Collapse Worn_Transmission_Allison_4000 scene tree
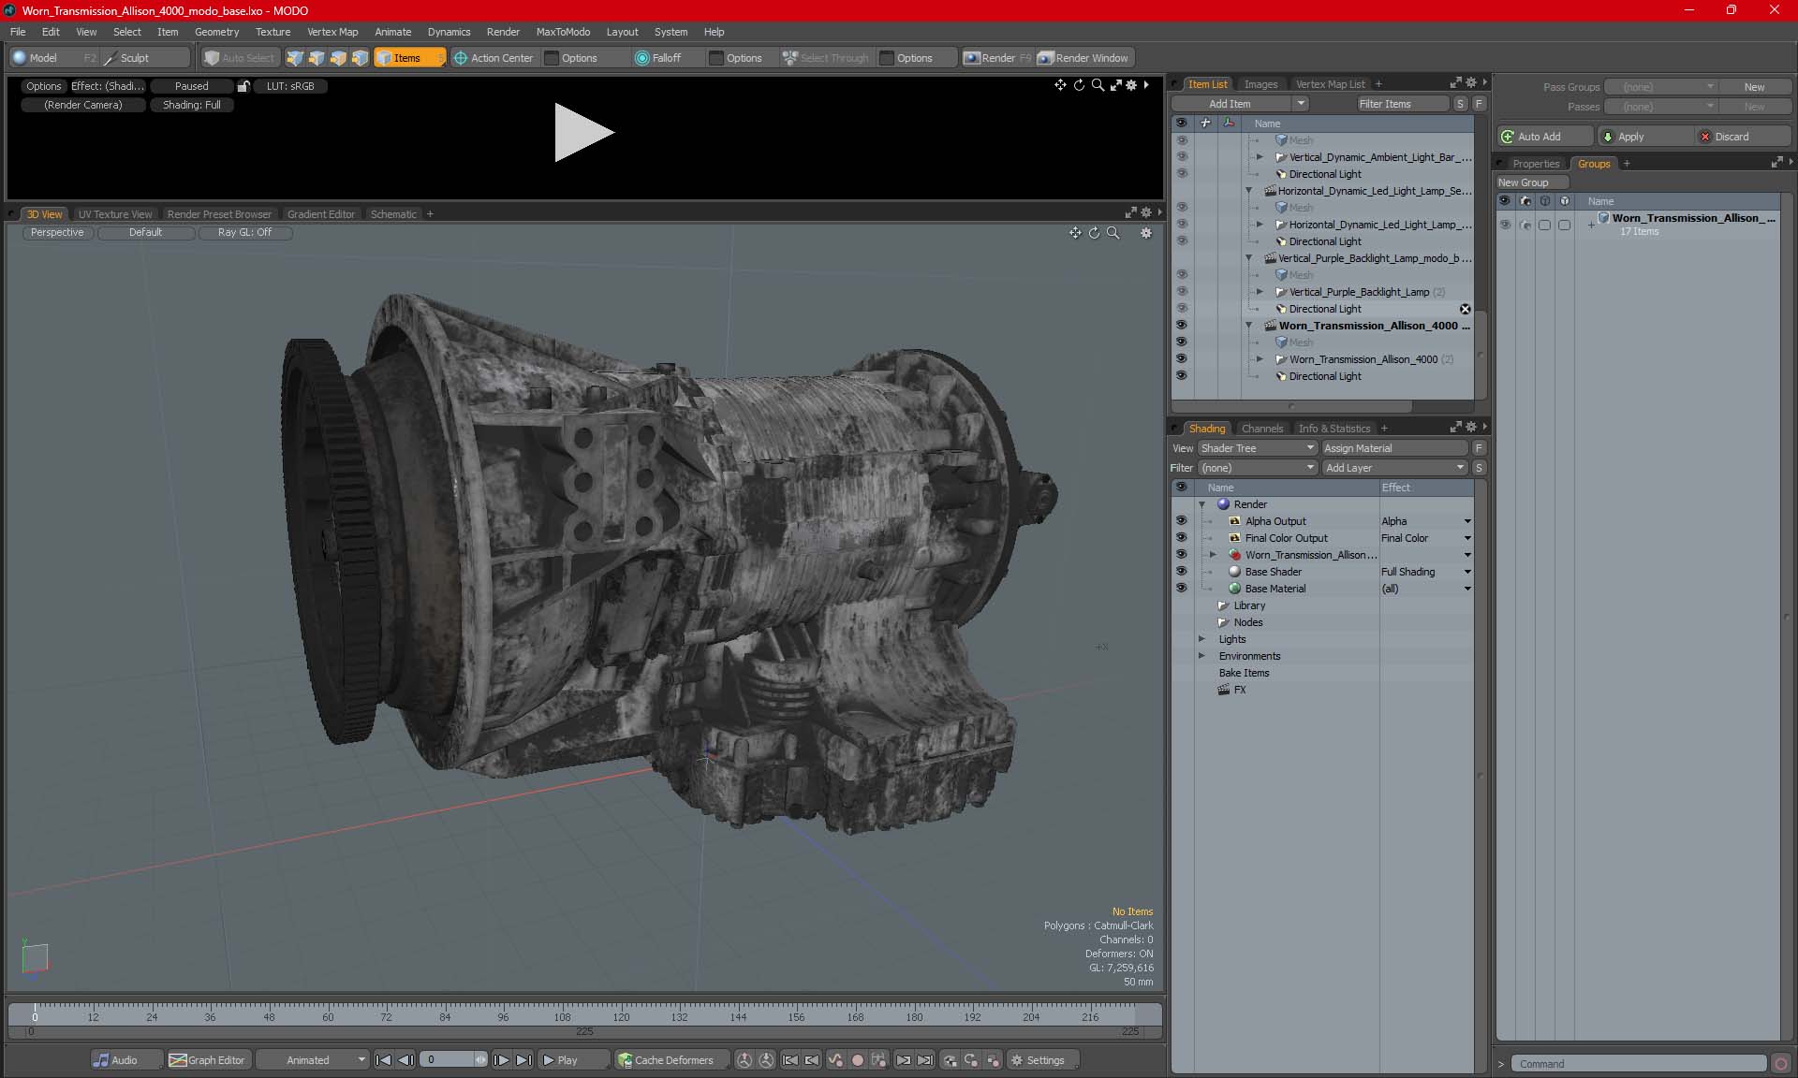This screenshot has width=1798, height=1078. pos(1248,326)
